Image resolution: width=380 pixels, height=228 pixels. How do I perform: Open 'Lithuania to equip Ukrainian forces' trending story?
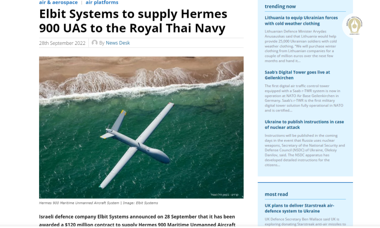click(301, 21)
